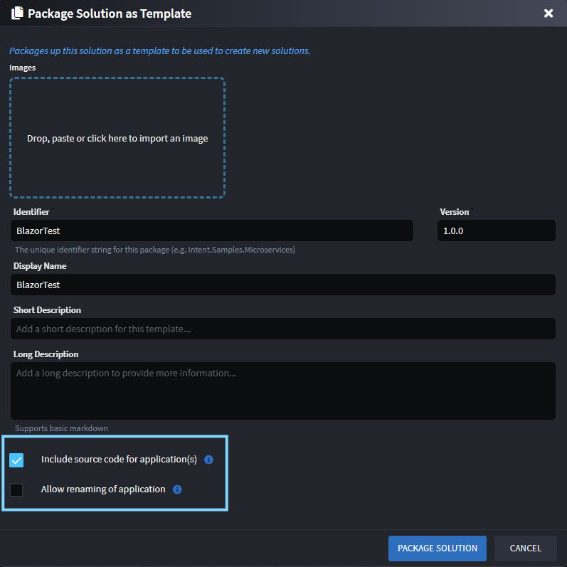Screen dimensions: 567x567
Task: Click the Long Description text area
Action: [283, 391]
